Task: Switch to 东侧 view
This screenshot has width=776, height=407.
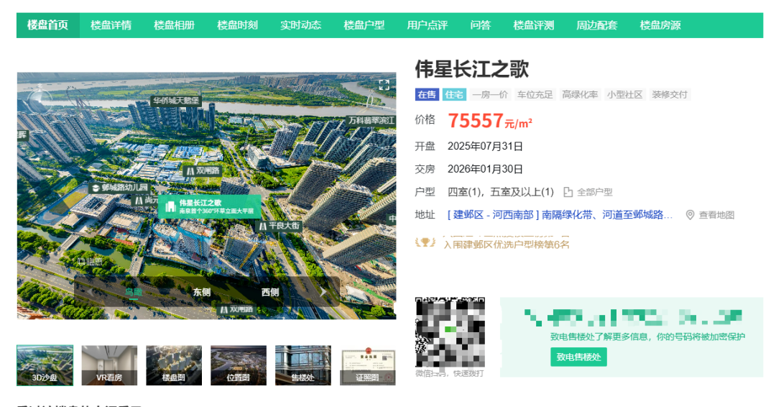Action: (202, 292)
